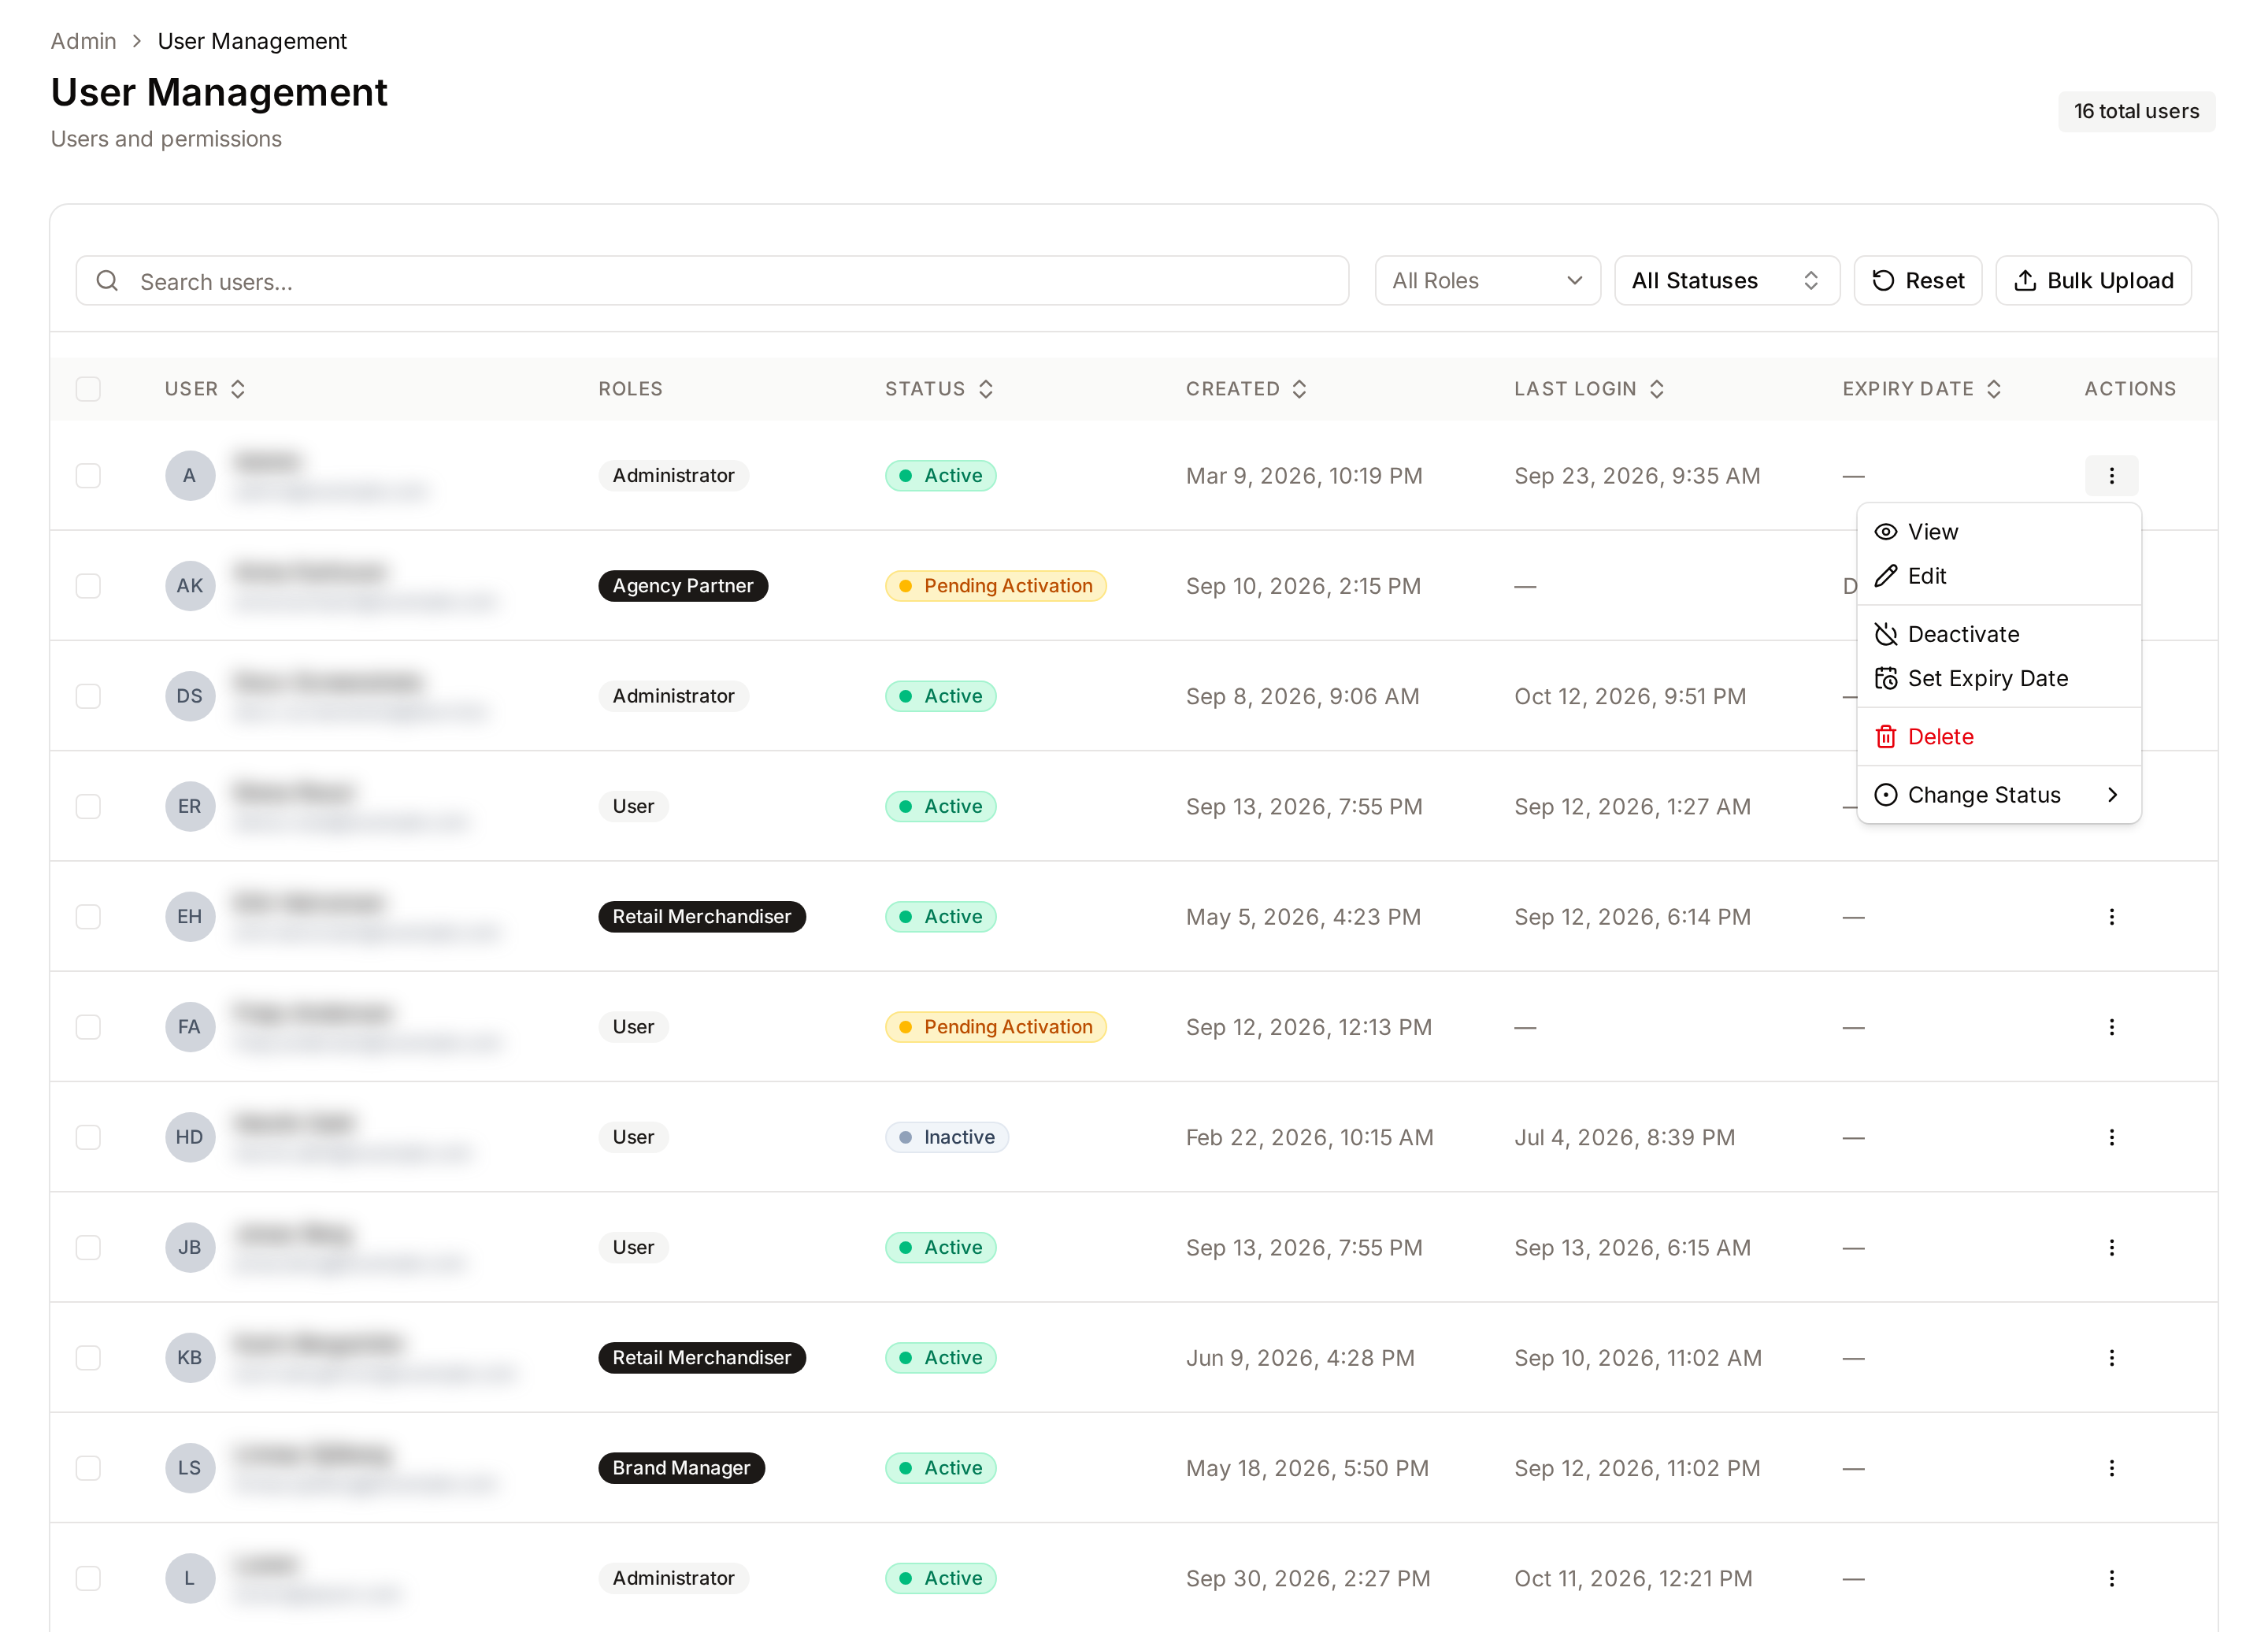Viewport: 2268px width, 1632px height.
Task: Sort by the CREATED column
Action: tap(1246, 389)
